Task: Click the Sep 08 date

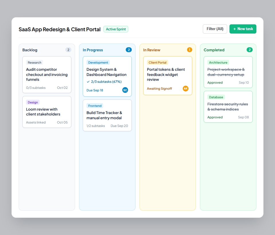Action: pyautogui.click(x=243, y=117)
